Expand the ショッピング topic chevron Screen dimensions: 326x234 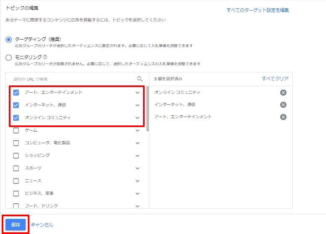pos(138,156)
